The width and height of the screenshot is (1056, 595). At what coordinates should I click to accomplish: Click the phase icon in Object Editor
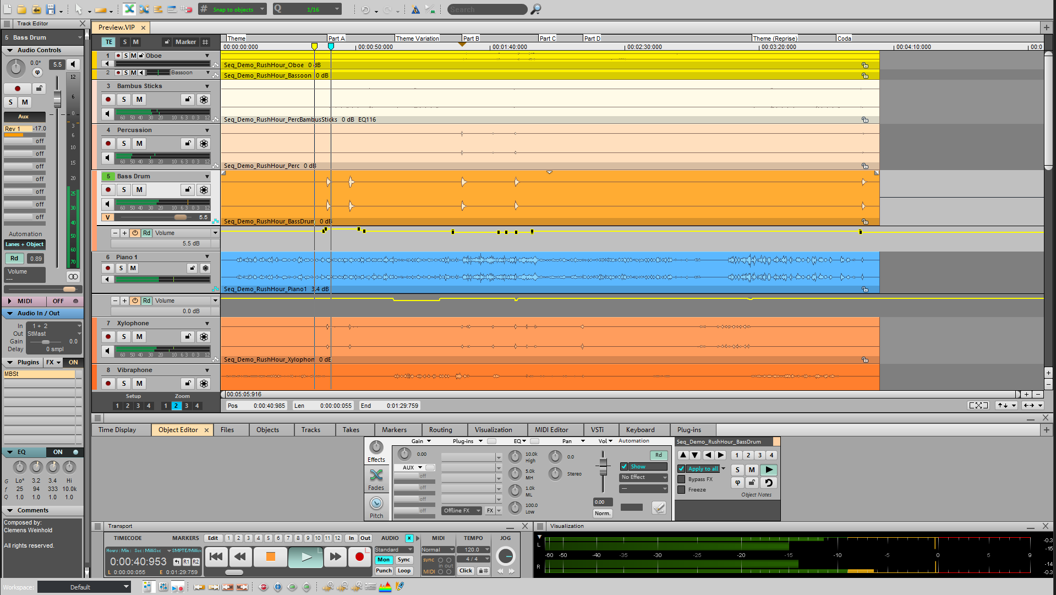pyautogui.click(x=737, y=483)
